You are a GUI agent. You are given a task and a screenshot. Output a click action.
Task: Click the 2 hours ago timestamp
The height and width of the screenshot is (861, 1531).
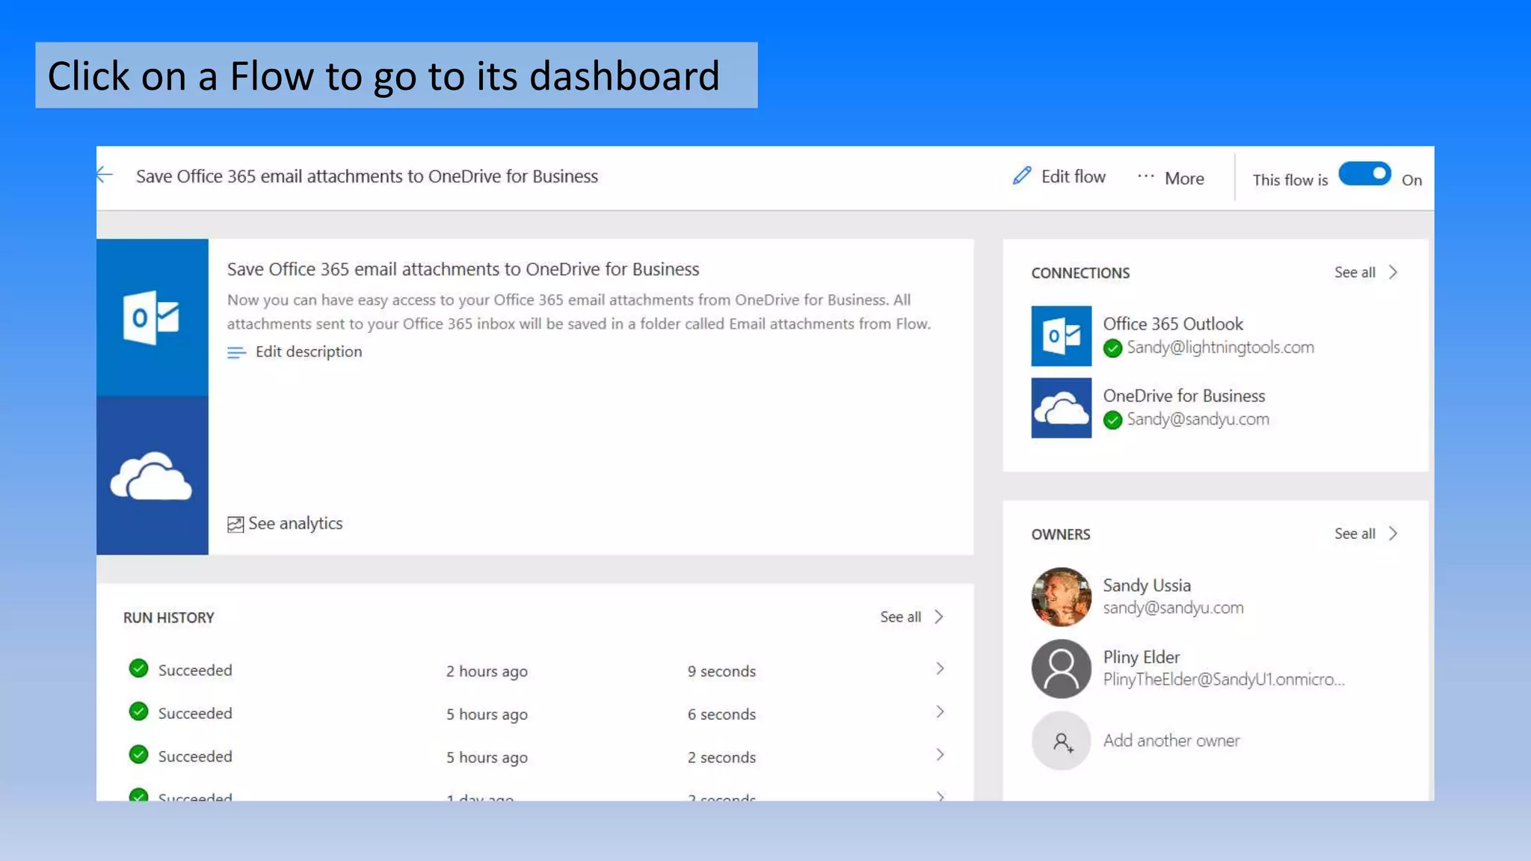(x=487, y=671)
